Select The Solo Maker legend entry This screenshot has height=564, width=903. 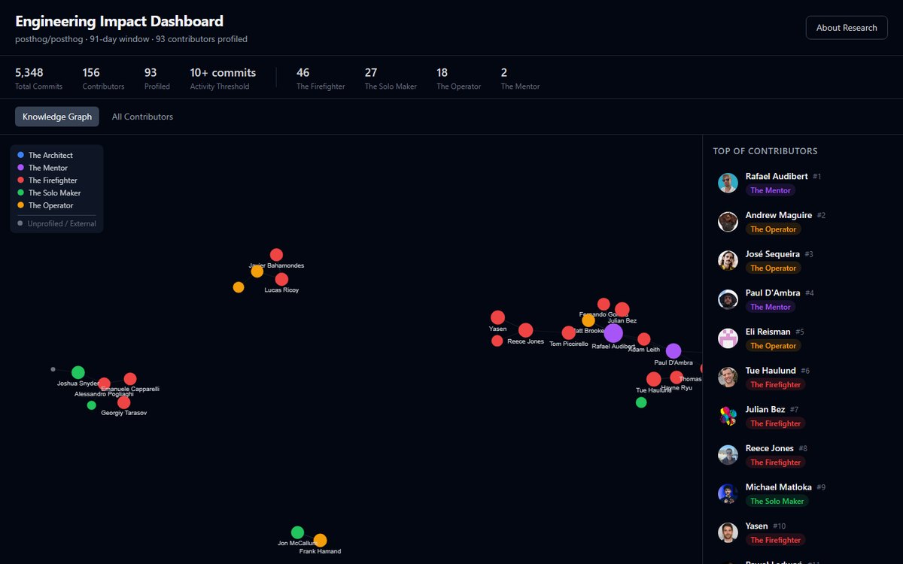pos(49,193)
